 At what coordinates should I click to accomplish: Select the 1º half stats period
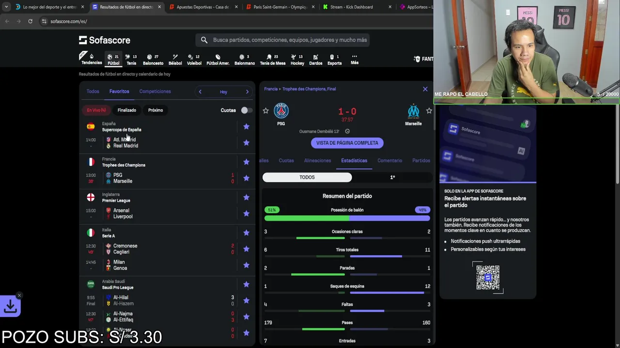(x=392, y=177)
